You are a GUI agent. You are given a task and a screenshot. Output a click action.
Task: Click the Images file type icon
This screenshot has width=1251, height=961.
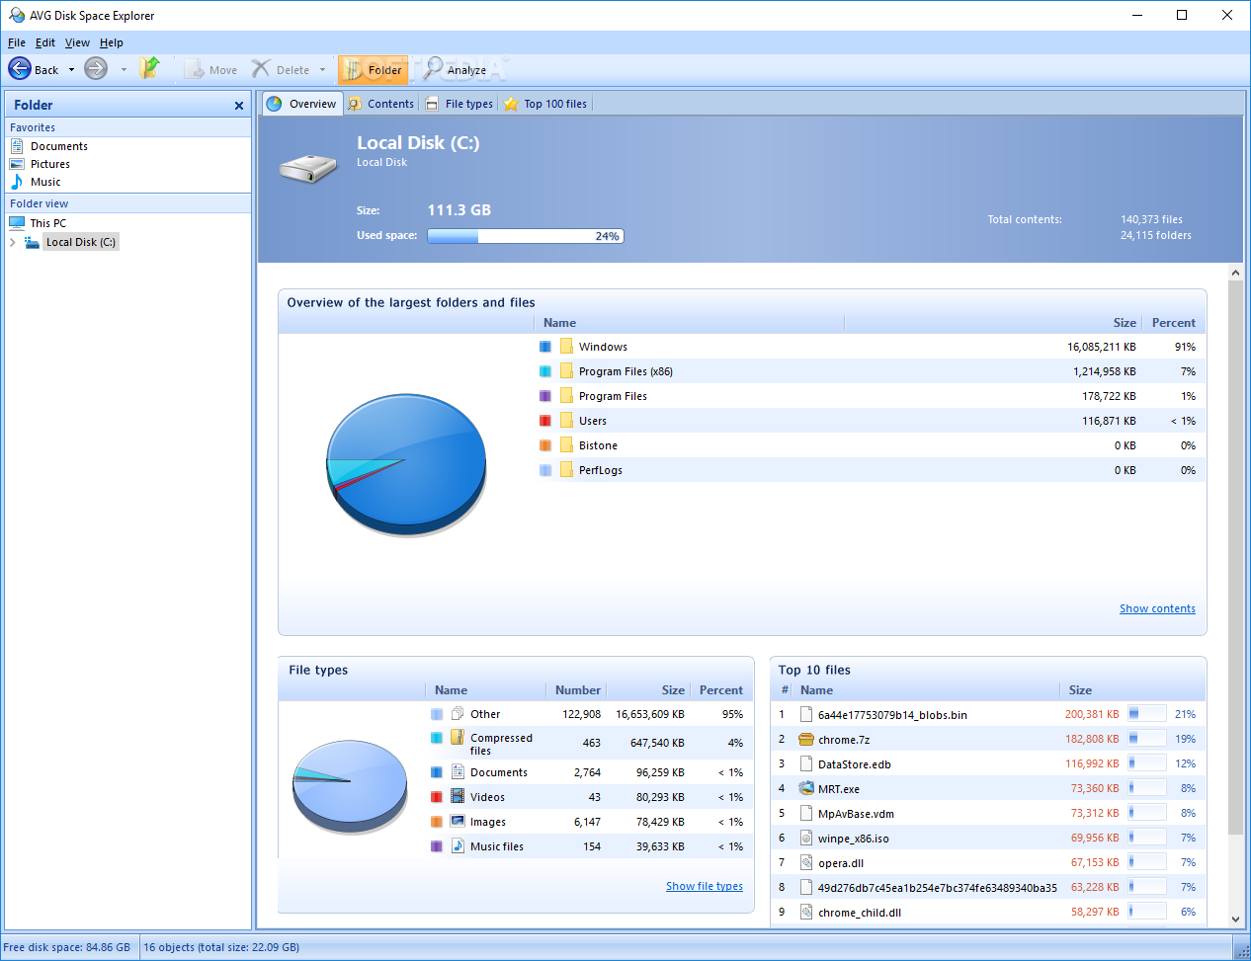458,821
